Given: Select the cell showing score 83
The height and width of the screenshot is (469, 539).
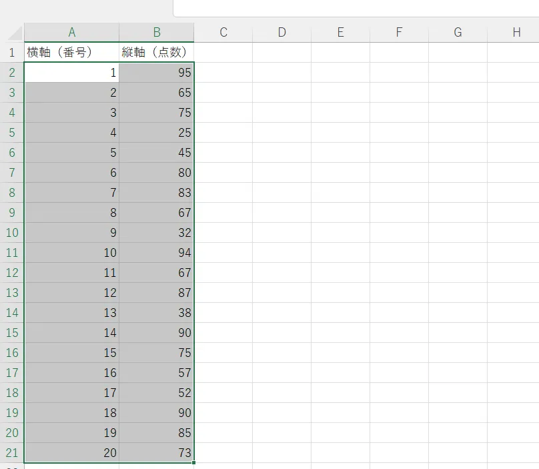Looking at the screenshot, I should pyautogui.click(x=157, y=193).
